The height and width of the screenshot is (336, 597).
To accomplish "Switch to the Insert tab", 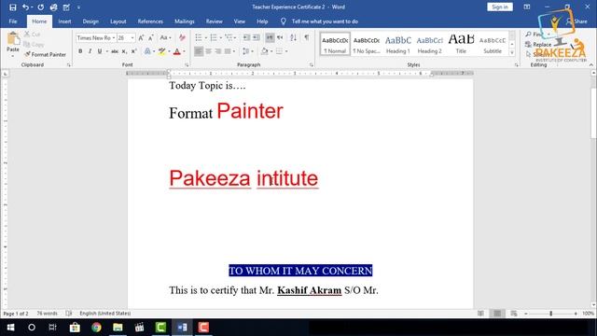I will point(64,21).
